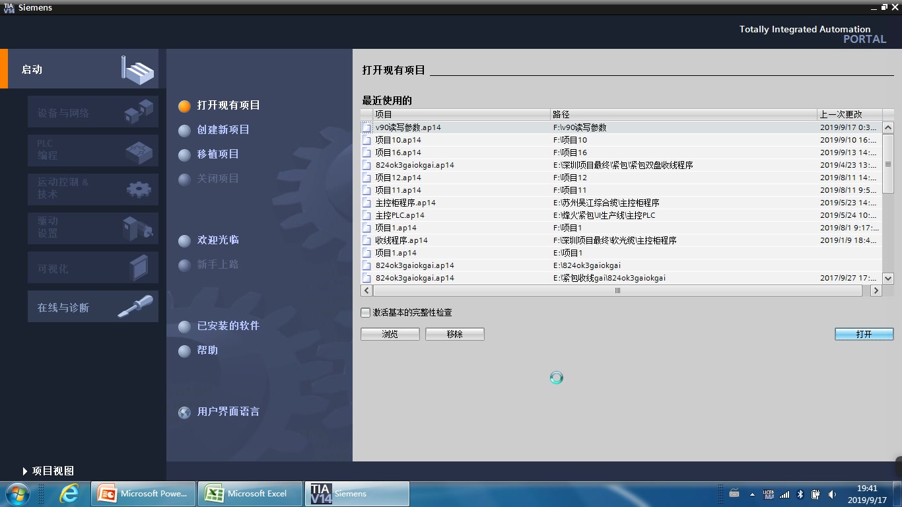Screen dimensions: 902x507
Task: Select 主控PLC.ap14 project row
Action: pos(621,215)
